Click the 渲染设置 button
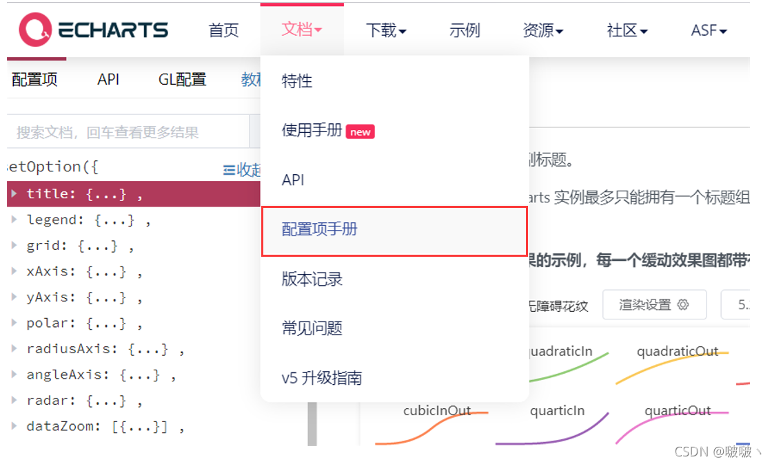 (654, 305)
